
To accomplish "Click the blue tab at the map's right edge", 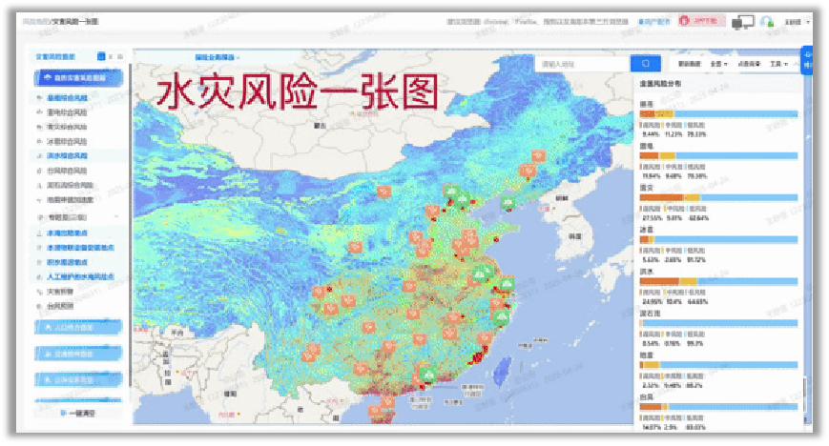I will tap(807, 61).
